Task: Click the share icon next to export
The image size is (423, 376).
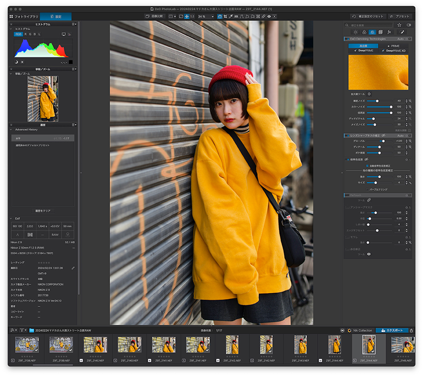Action: (411, 330)
